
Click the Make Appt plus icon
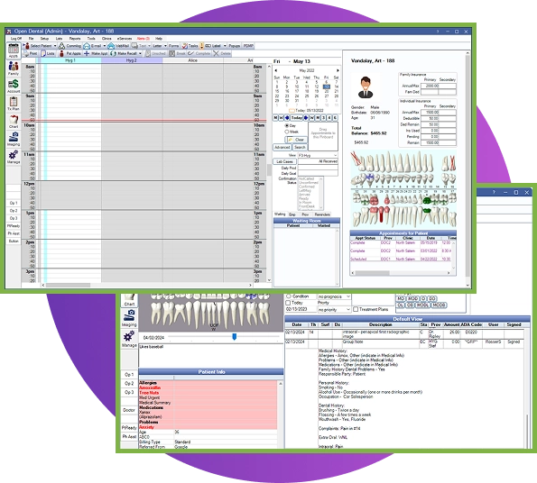[87, 53]
